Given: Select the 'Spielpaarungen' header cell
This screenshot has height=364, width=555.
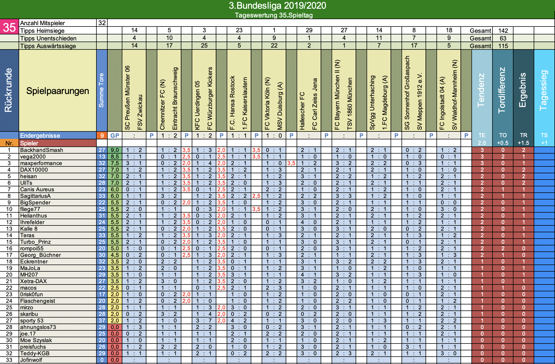Looking at the screenshot, I should click(58, 91).
